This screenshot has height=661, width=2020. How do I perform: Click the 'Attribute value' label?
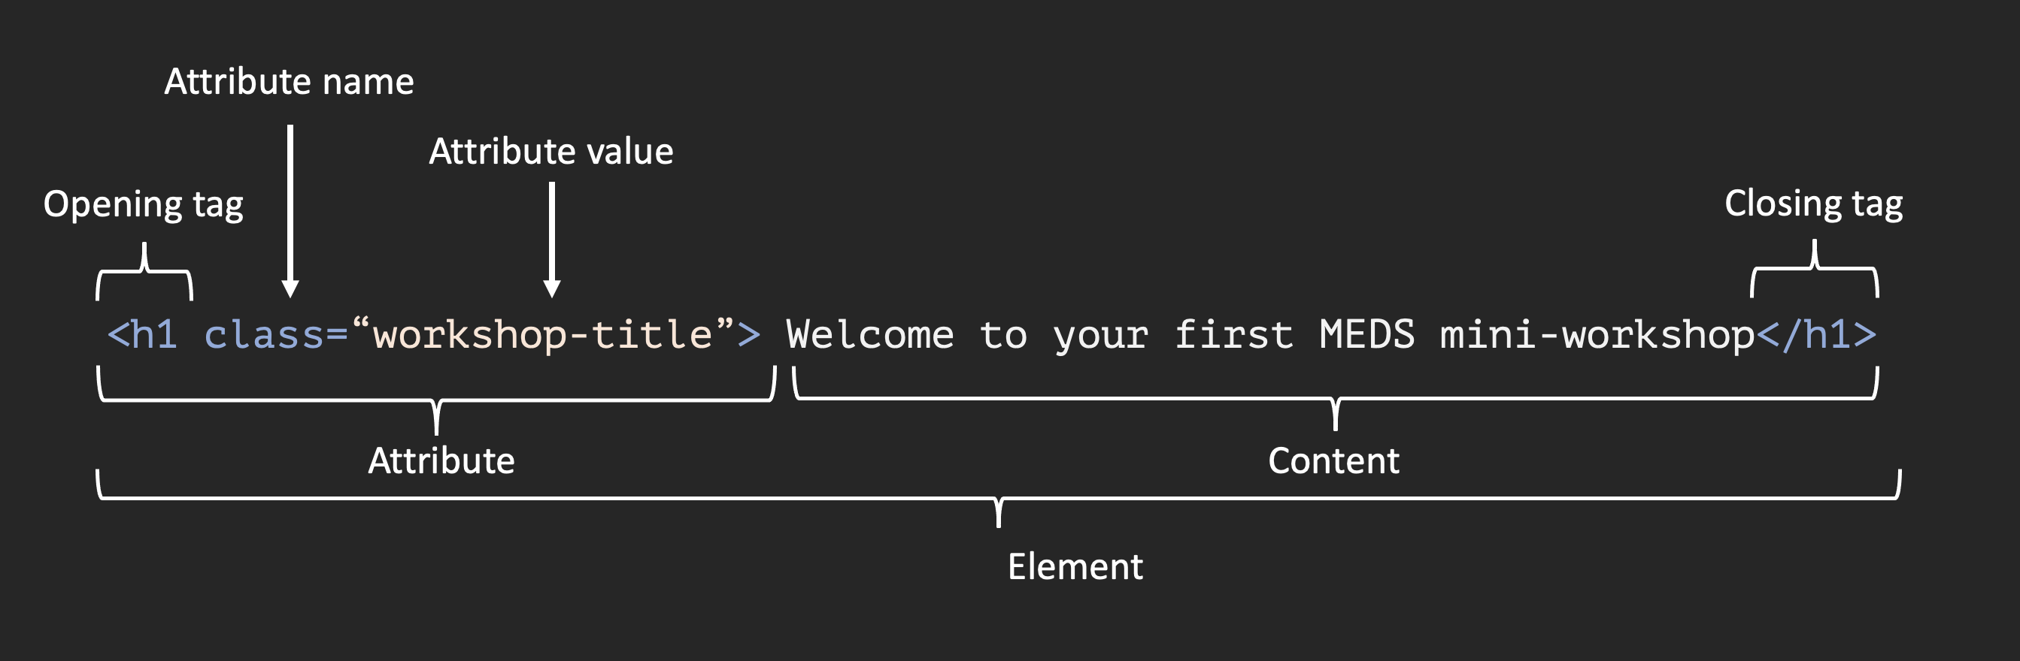point(550,151)
